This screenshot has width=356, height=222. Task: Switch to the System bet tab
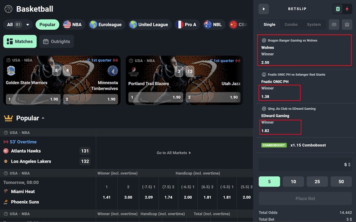pos(314,25)
